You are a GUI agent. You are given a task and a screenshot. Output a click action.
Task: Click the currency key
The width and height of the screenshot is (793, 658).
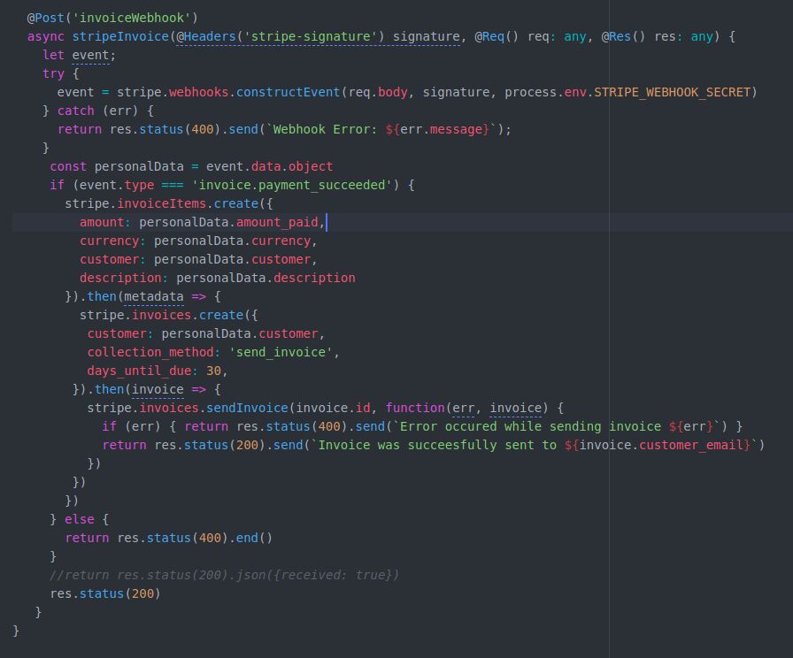coord(109,241)
